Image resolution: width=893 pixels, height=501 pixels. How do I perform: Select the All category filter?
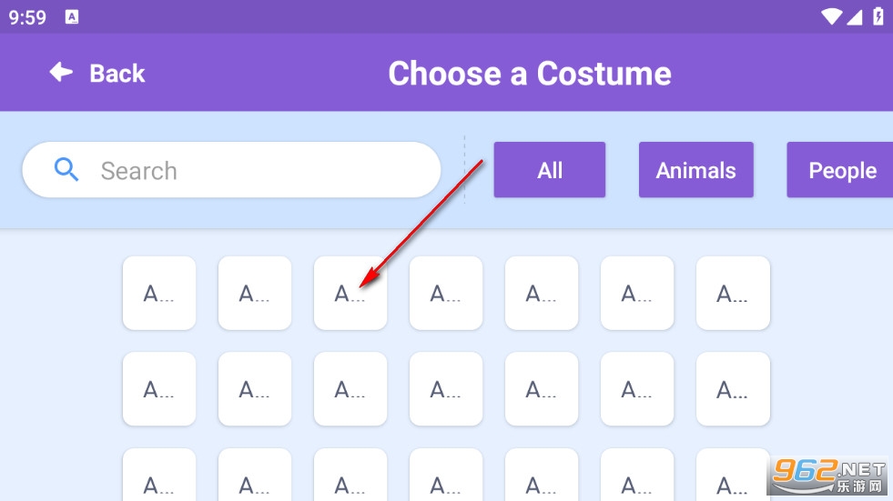[549, 170]
